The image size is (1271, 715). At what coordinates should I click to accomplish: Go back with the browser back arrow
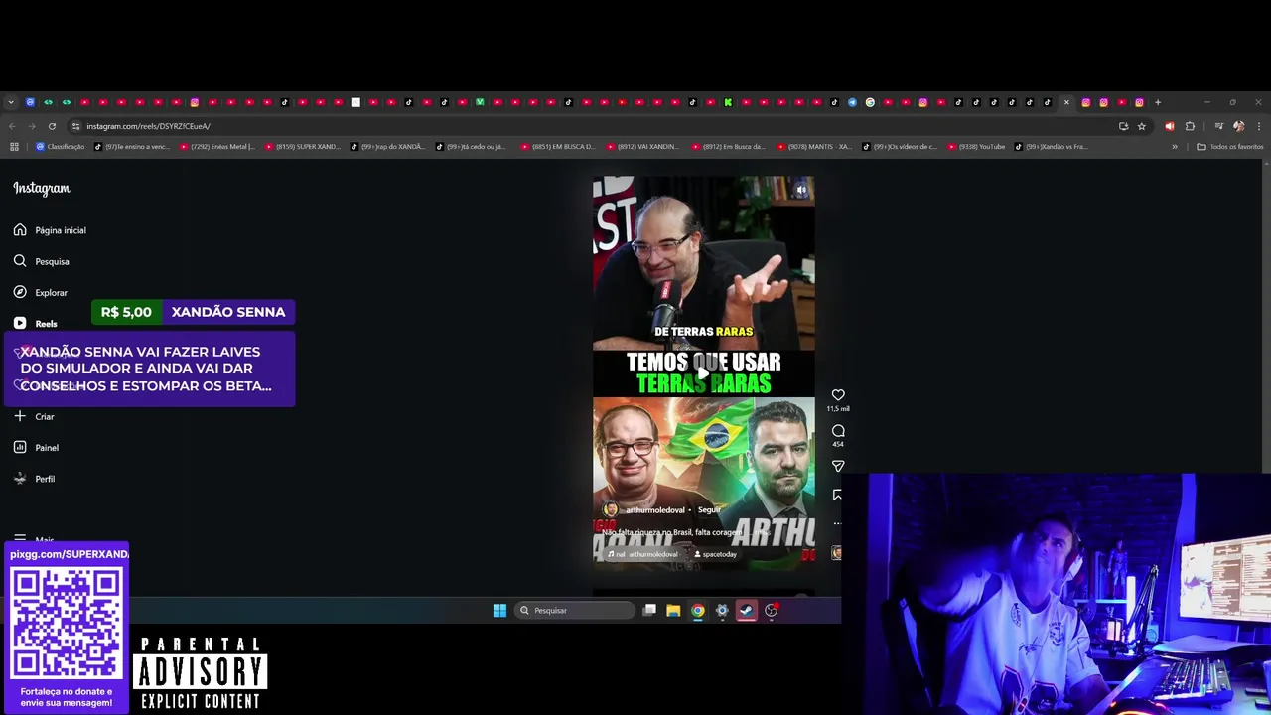(x=12, y=126)
